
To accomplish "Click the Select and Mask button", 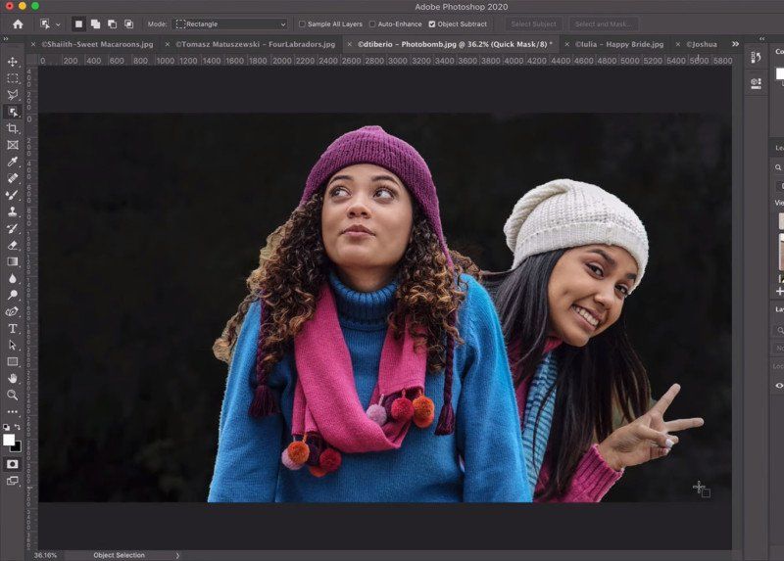I will [603, 23].
